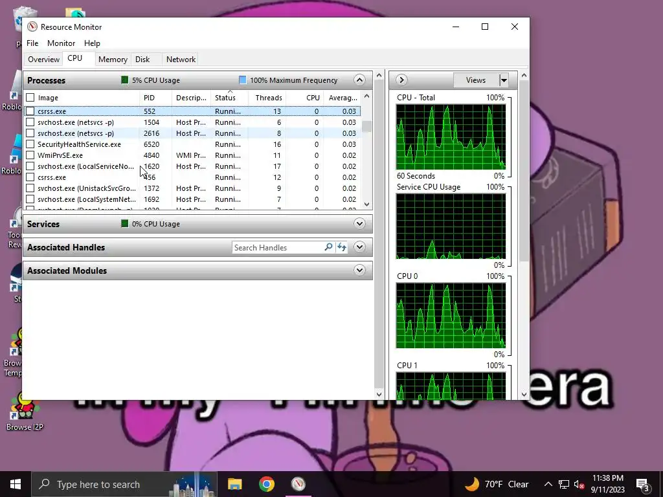Viewport: 663px width, 497px height.
Task: Switch to the Disk tab
Action: pos(142,59)
